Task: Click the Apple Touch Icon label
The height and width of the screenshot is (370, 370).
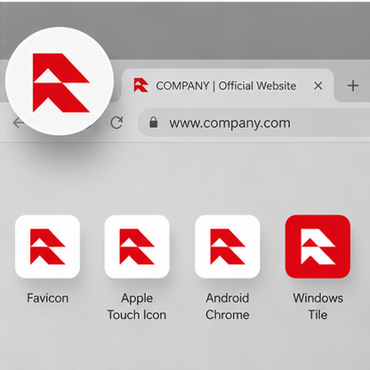Action: 137,307
